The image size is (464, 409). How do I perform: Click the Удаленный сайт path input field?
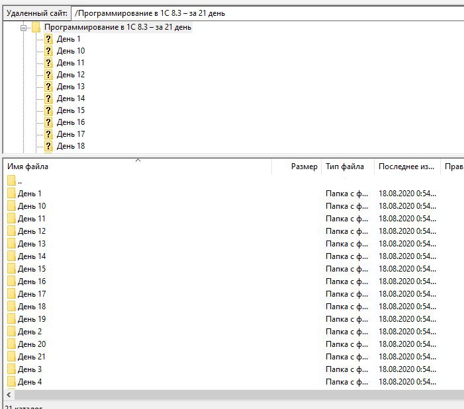267,13
